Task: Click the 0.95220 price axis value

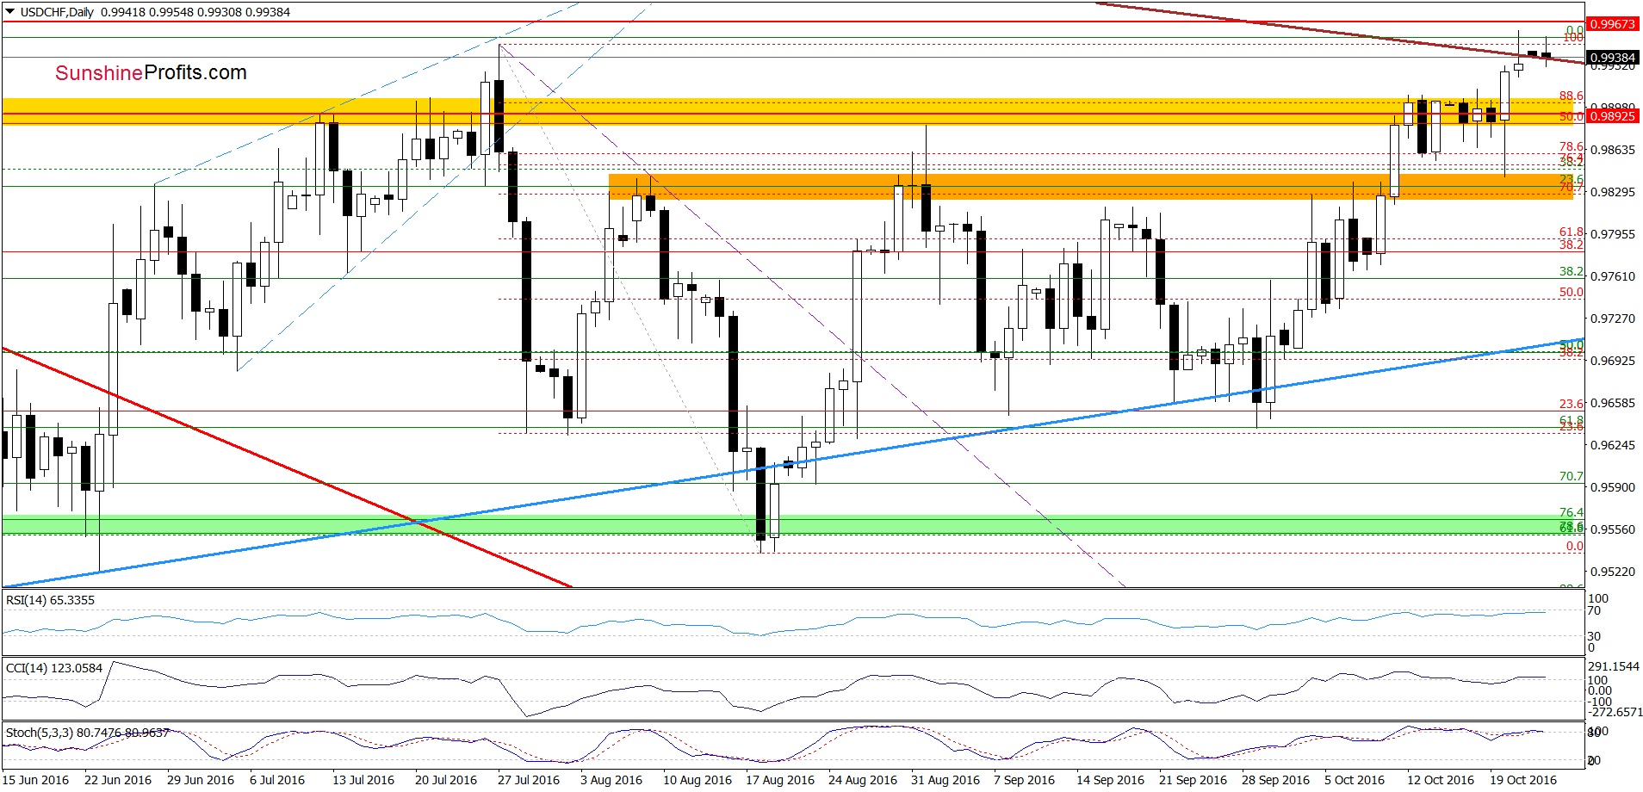Action: [1612, 572]
